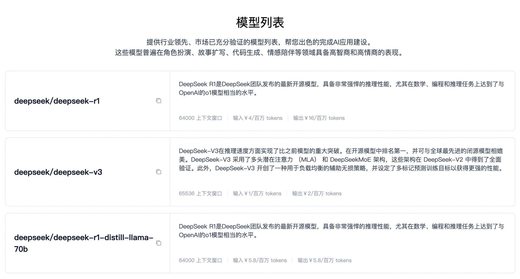Click the 模型列表 page heading
The height and width of the screenshot is (279, 520).
(x=260, y=22)
